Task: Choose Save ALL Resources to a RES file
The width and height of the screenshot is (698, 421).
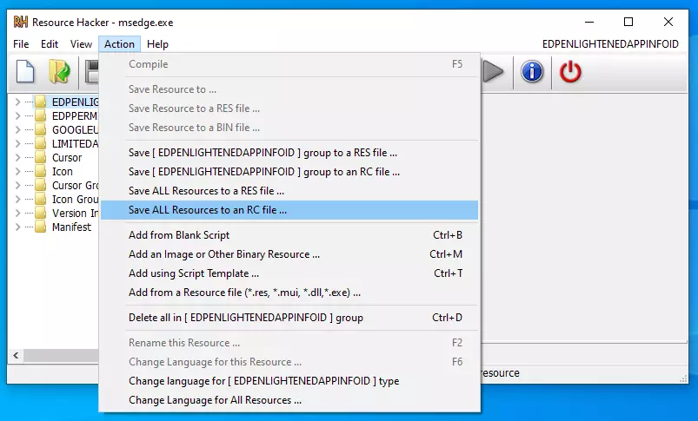Action: [289, 191]
